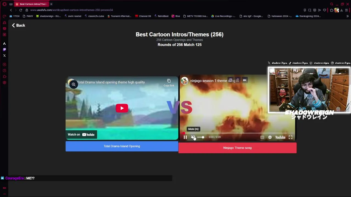Click the skip-forward icon atop Ninjago video
The width and height of the screenshot is (351, 197).
tap(245, 80)
